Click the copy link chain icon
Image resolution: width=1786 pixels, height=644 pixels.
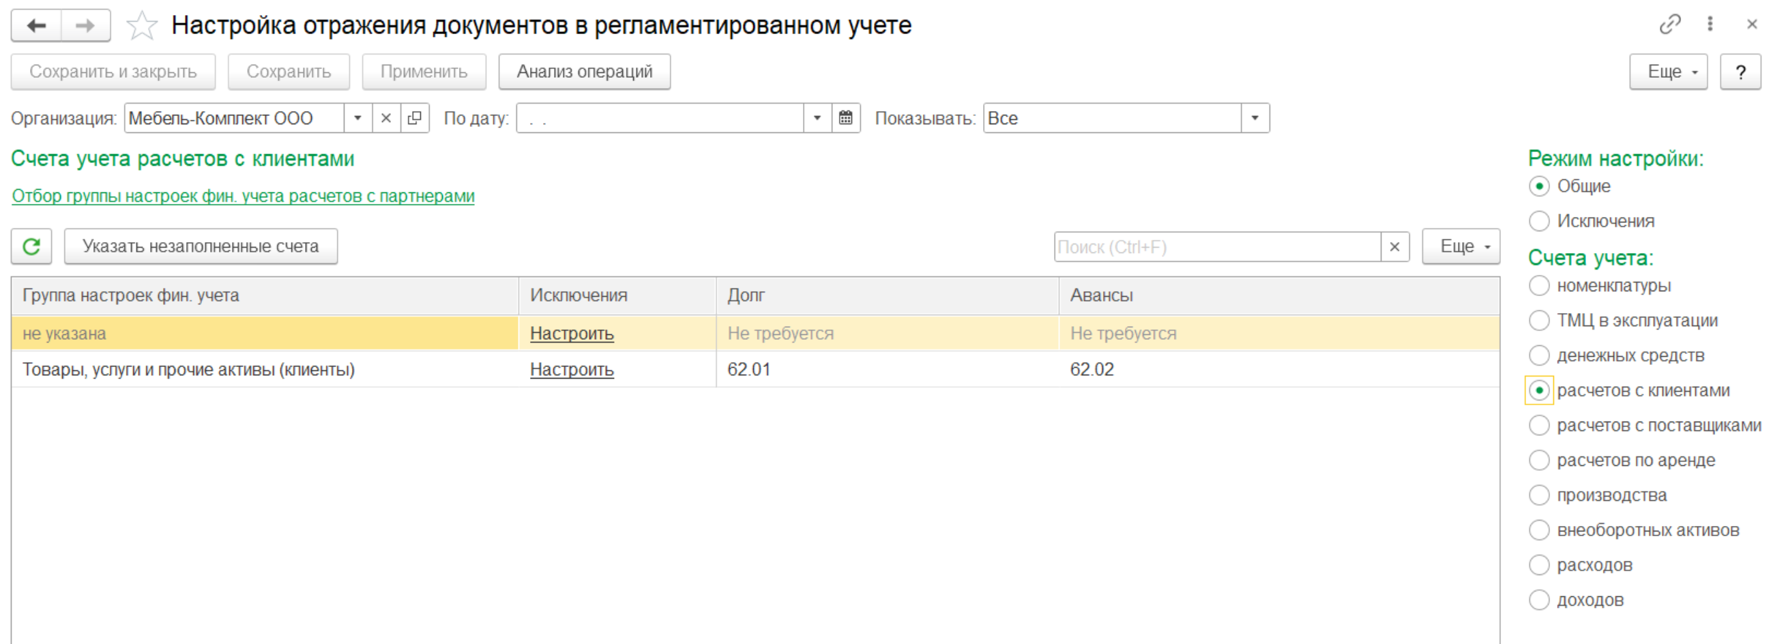(1669, 25)
